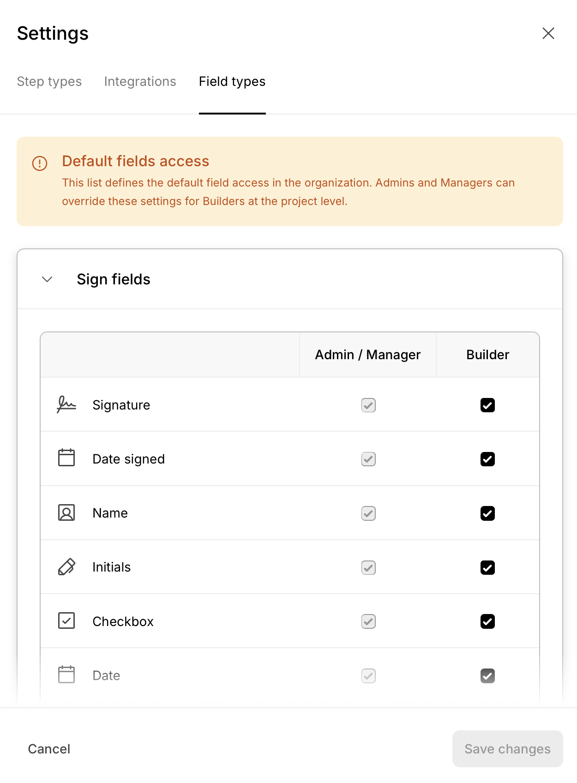Click the warning icon in Default fields banner

(x=40, y=163)
